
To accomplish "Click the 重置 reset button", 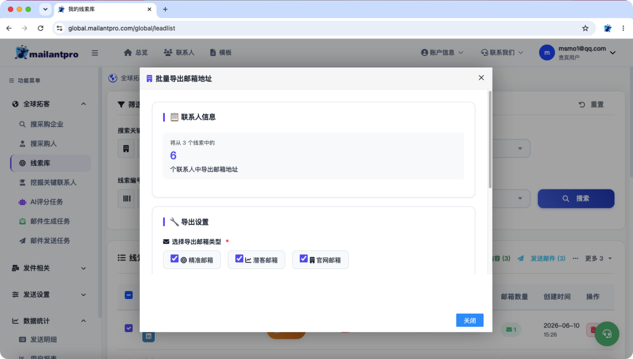I will tap(592, 104).
